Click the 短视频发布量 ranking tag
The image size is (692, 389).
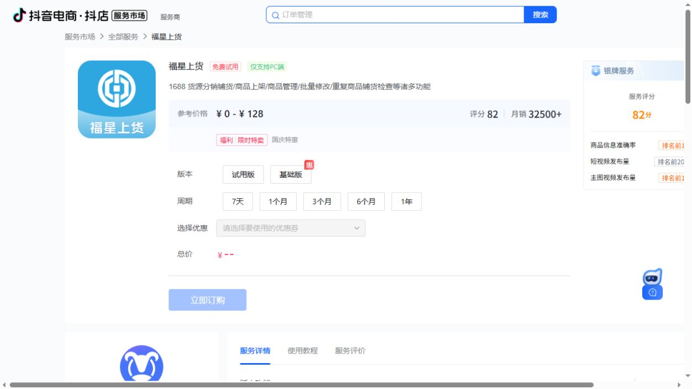pyautogui.click(x=669, y=162)
